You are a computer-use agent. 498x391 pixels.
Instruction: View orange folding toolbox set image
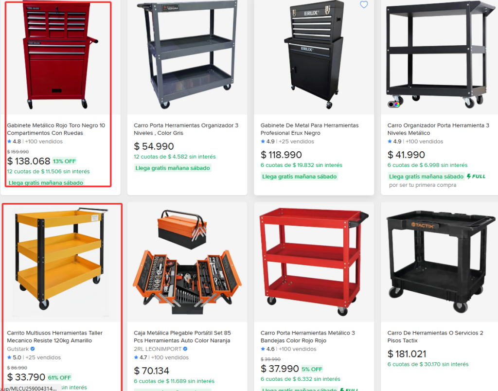[x=187, y=262]
